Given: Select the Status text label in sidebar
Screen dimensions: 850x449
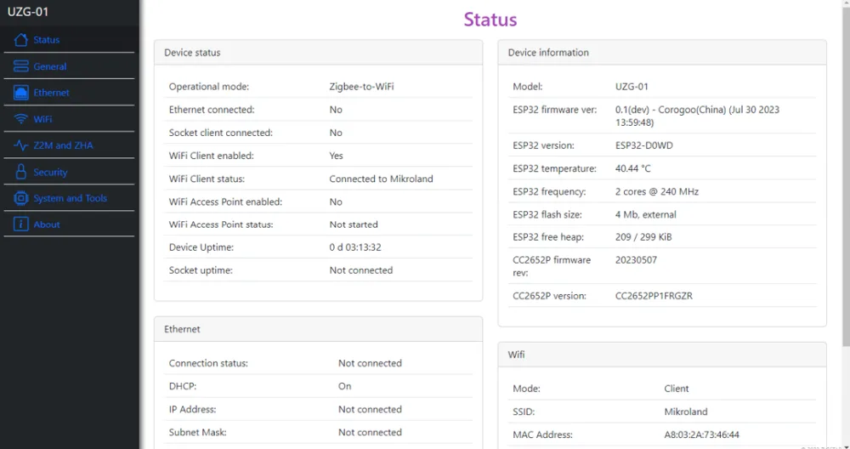Looking at the screenshot, I should (x=47, y=40).
